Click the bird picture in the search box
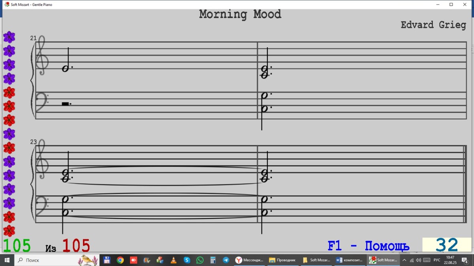Screen dimensions: 474x266 pos(88,260)
